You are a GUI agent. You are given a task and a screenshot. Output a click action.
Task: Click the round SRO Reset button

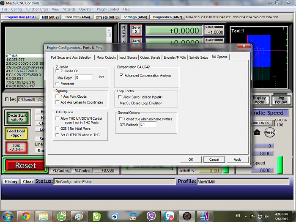[x=269, y=132]
